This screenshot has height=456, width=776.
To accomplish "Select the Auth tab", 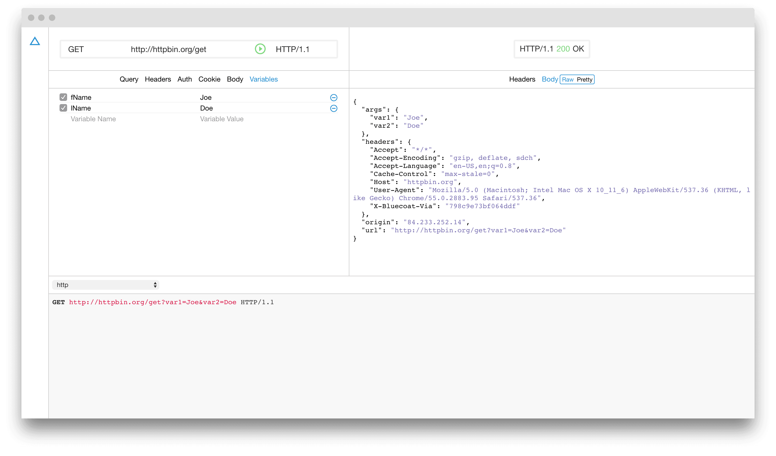I will tap(184, 79).
